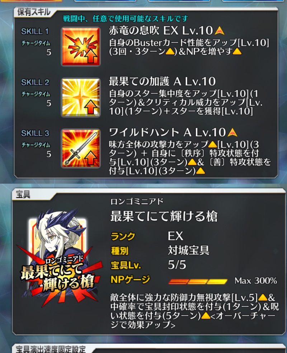
Task: Click triangle after 呪い状態を付与(5ターン)
Action: [206, 316]
